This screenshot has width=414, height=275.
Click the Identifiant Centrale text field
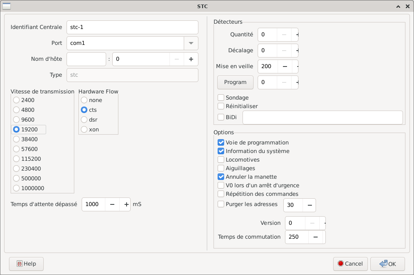[x=132, y=27]
